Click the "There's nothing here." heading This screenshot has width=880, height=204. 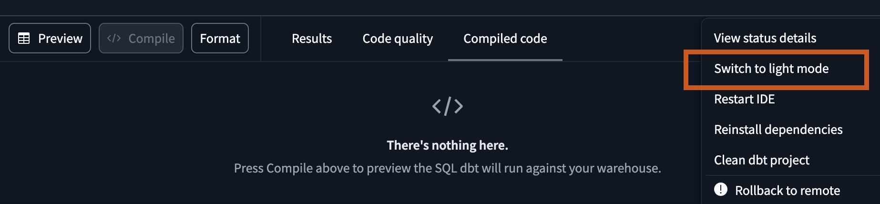[x=447, y=145]
